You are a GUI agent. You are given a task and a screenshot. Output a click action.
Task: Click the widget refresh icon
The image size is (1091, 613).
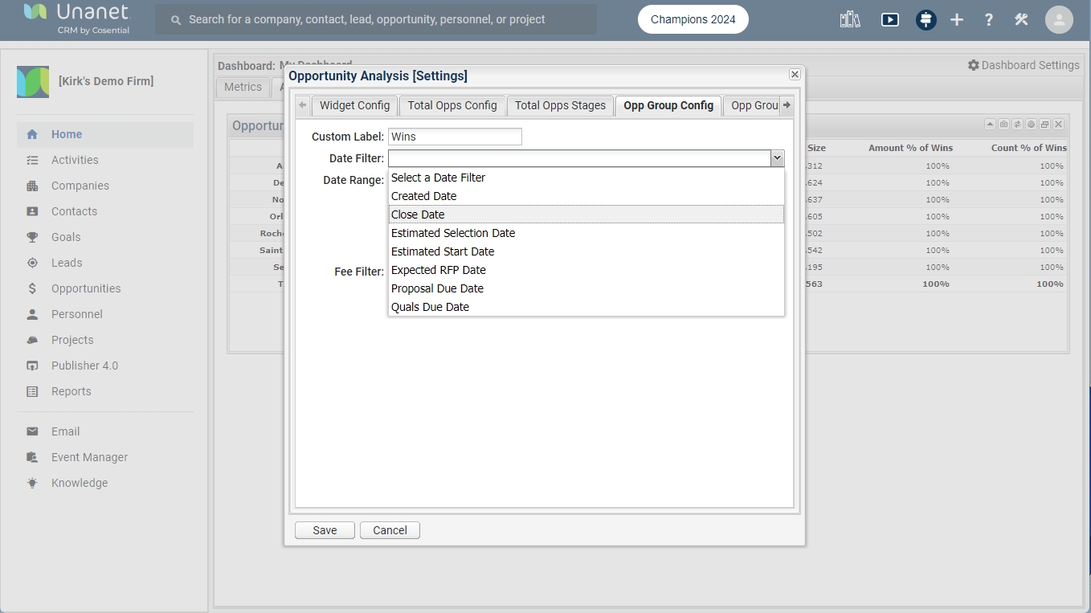pos(1017,125)
